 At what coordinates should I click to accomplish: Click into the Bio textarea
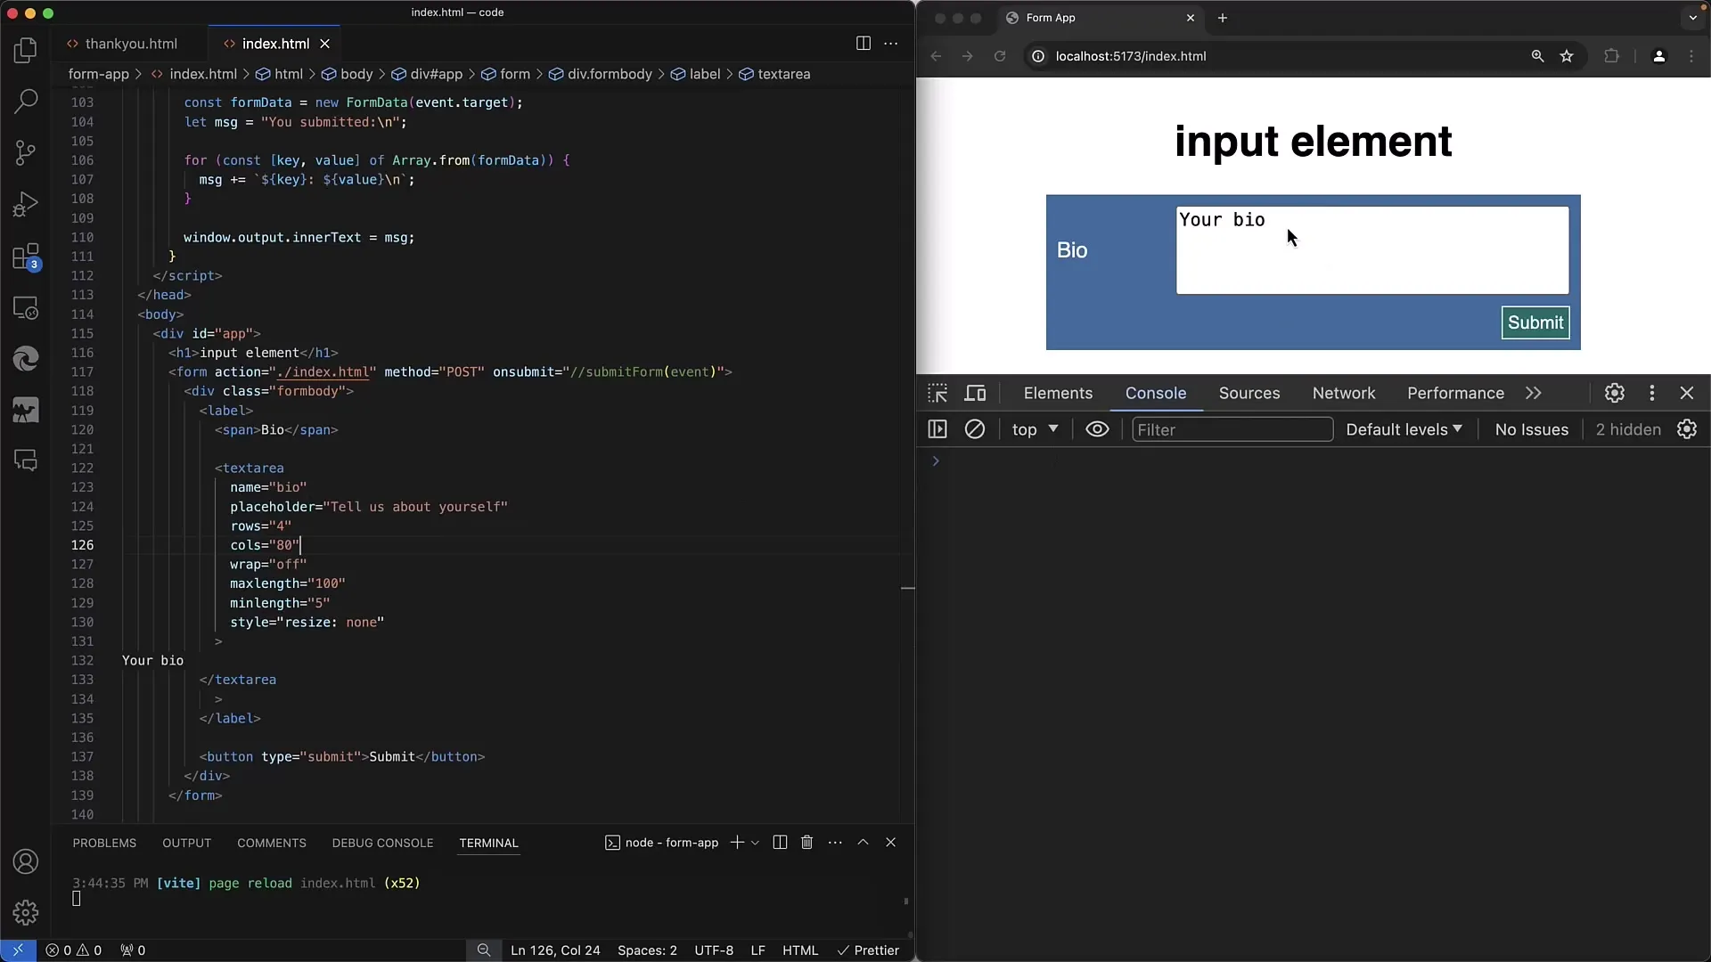(1372, 250)
